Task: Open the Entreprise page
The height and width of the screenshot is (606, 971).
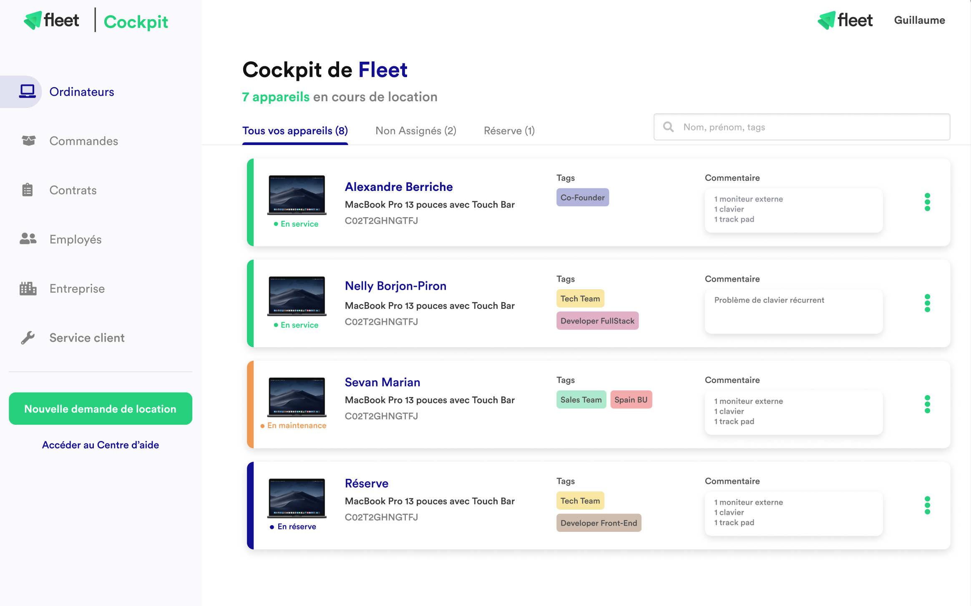Action: [x=77, y=288]
